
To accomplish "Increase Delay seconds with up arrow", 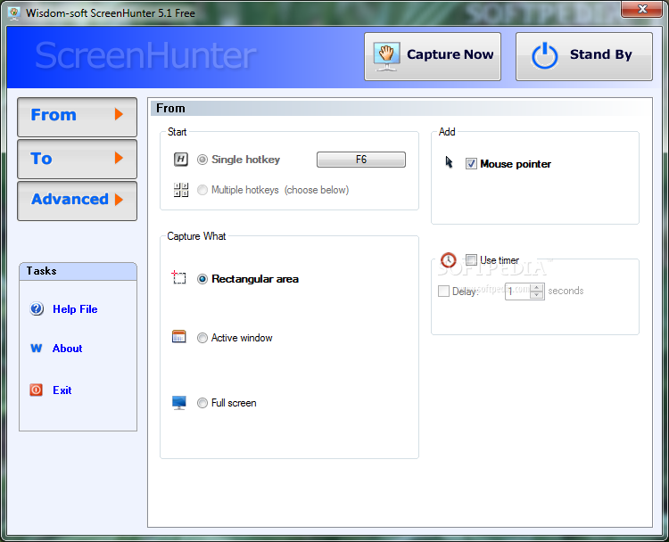I will [x=537, y=287].
